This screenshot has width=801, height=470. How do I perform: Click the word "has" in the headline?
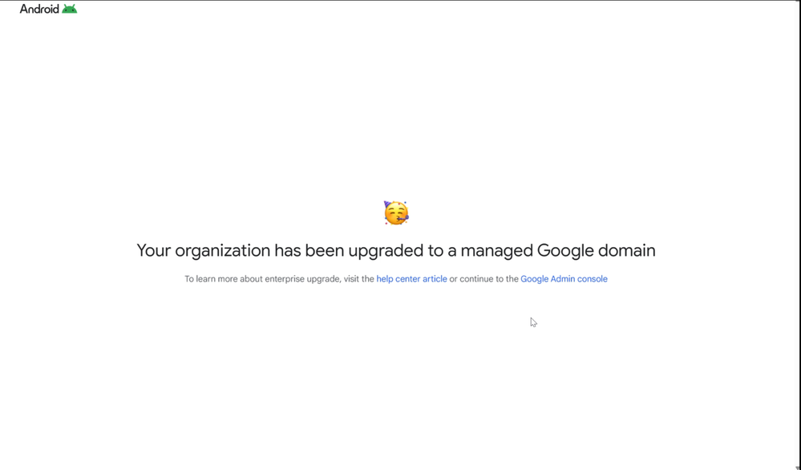289,251
